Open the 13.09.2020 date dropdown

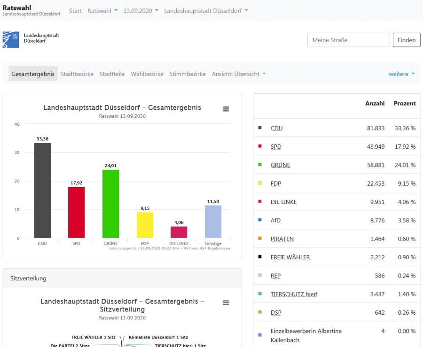point(141,10)
